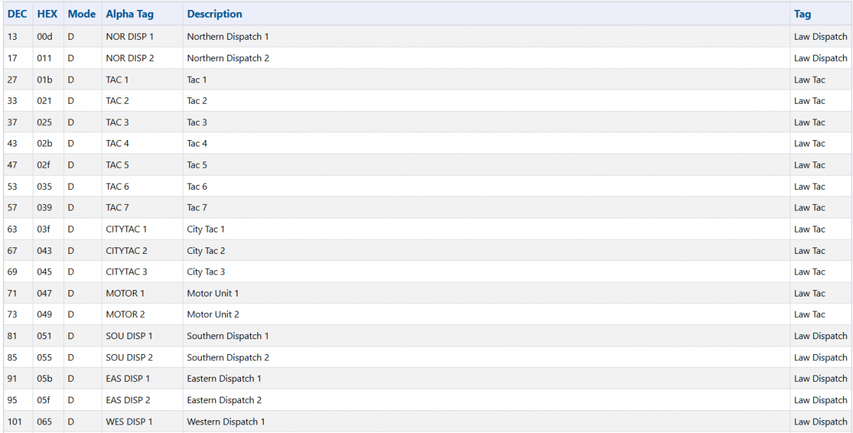Viewport: 853px width, 433px height.
Task: Click the Alpha Tag column header
Action: [129, 14]
